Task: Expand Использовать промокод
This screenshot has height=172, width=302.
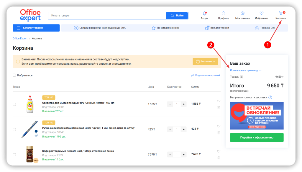Action: (246, 71)
